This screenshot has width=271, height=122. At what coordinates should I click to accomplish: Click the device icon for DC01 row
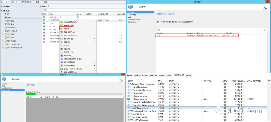click(44, 23)
